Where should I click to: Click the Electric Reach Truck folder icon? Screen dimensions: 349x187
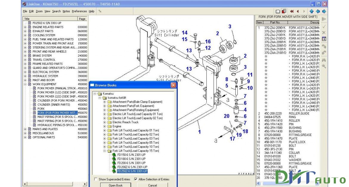point(109,122)
